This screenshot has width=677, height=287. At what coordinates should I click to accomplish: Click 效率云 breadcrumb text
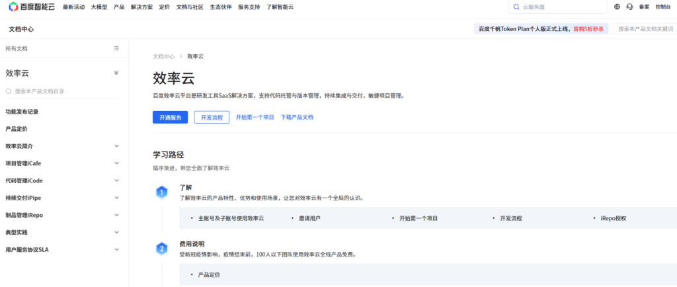click(195, 56)
